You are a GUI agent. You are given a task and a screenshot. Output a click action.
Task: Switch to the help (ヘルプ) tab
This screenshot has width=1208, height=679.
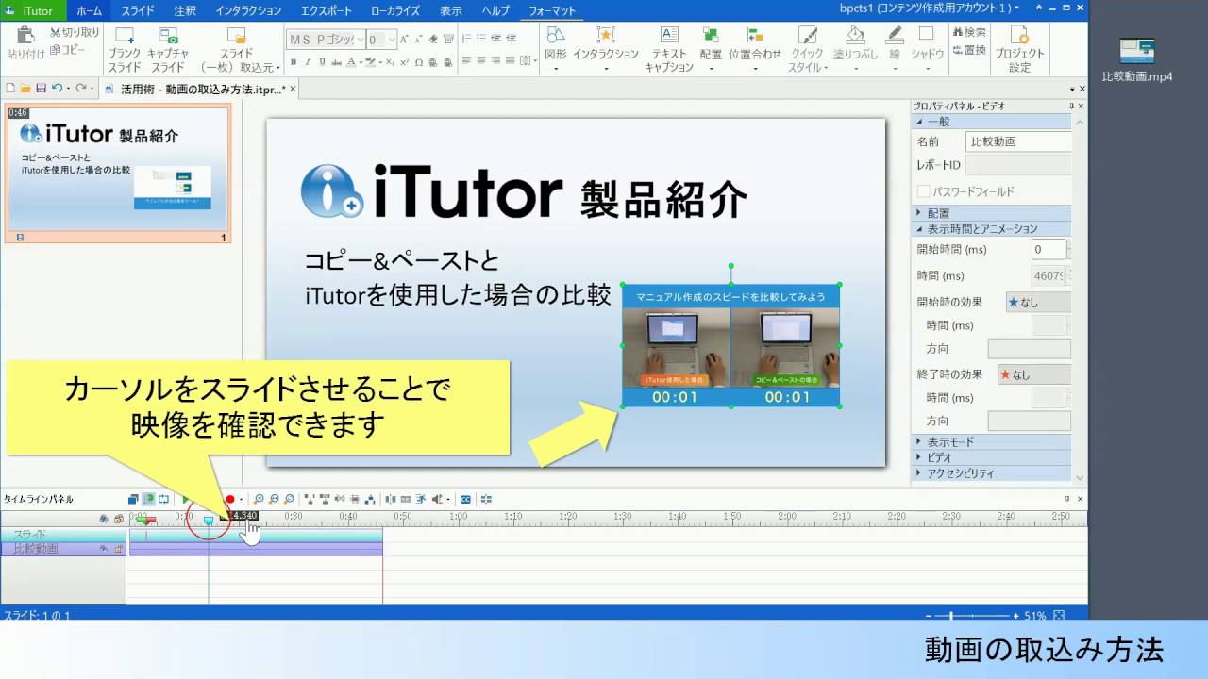[x=495, y=11]
